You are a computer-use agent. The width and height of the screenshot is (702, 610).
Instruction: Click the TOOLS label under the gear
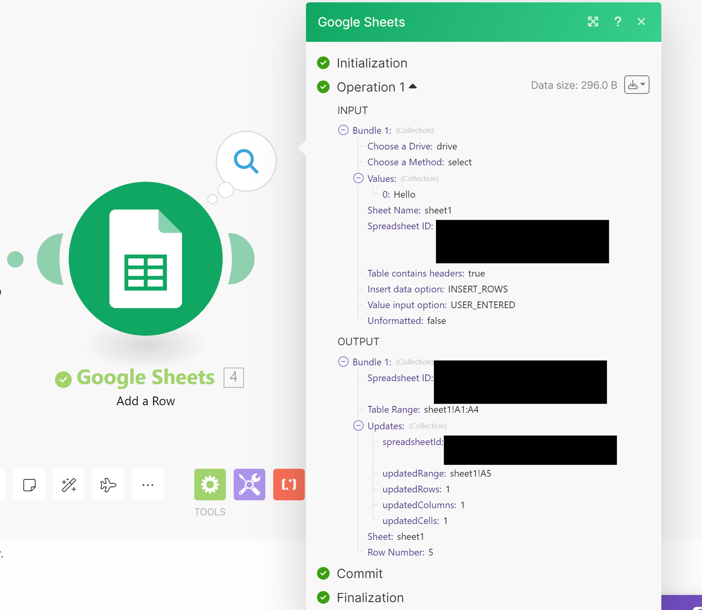pos(210,512)
